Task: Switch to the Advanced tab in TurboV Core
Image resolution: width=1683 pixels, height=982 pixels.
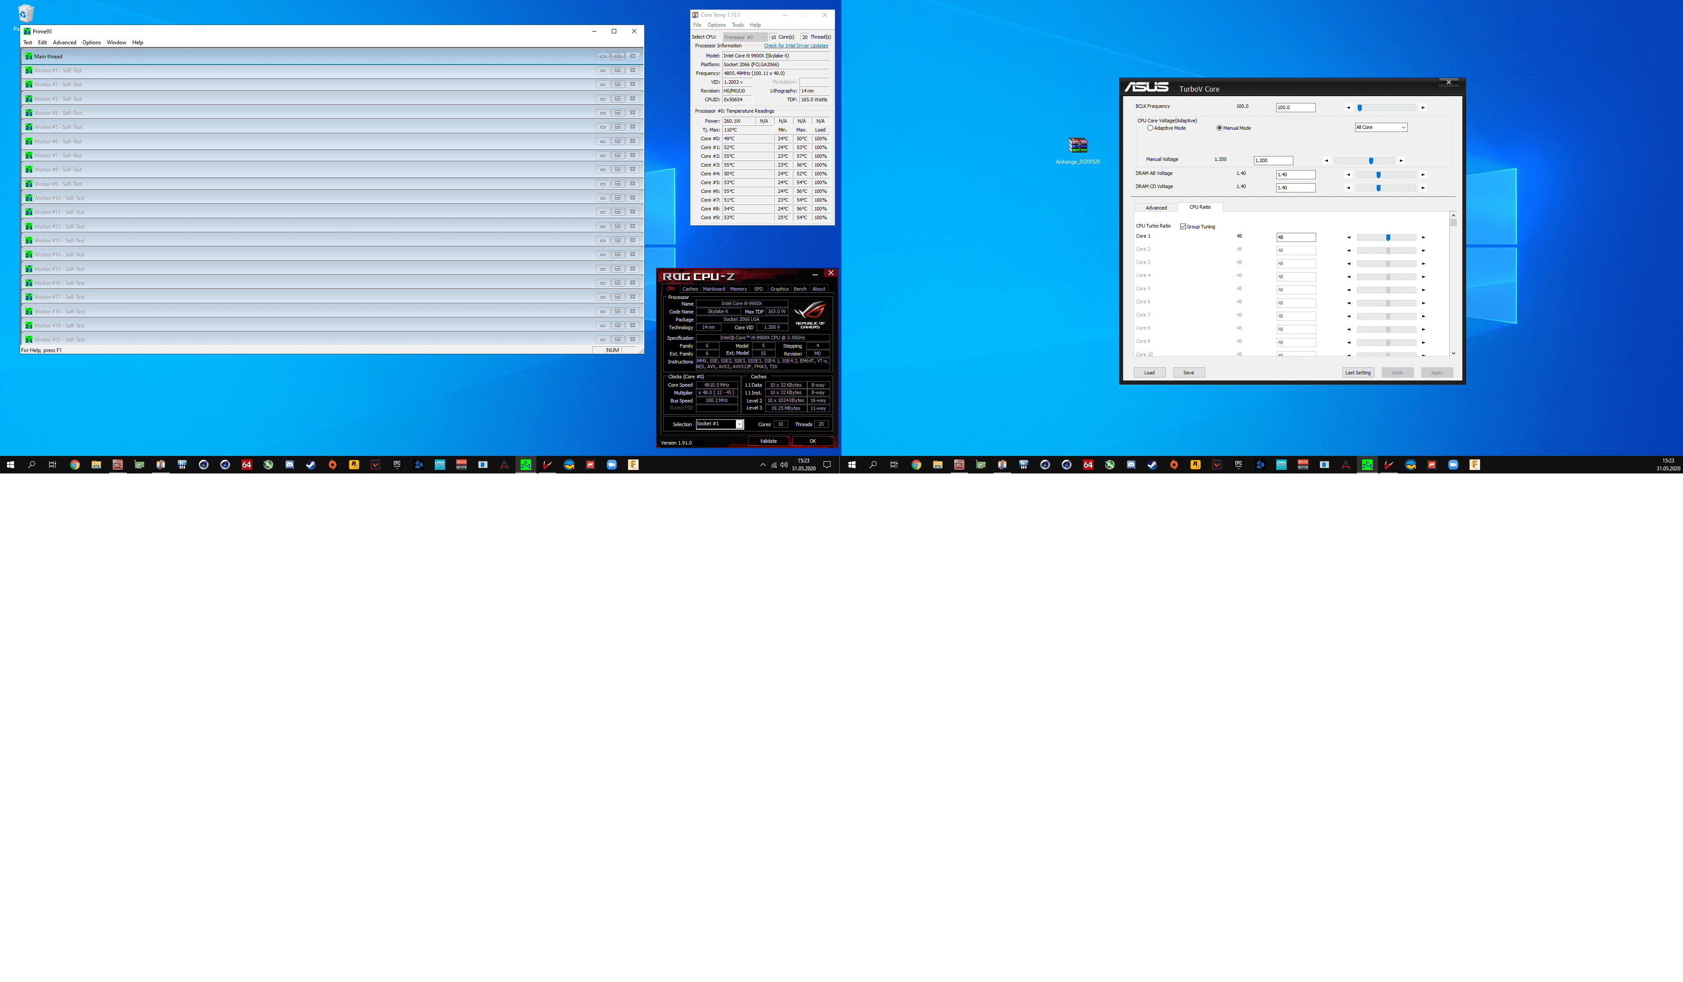Action: pyautogui.click(x=1156, y=208)
